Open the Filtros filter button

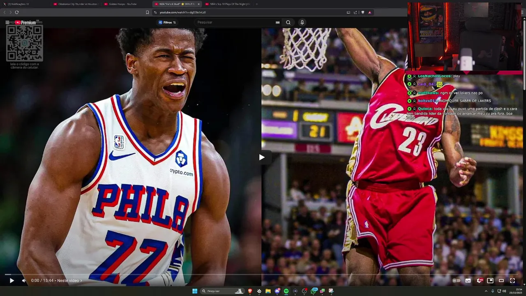[x=167, y=22]
